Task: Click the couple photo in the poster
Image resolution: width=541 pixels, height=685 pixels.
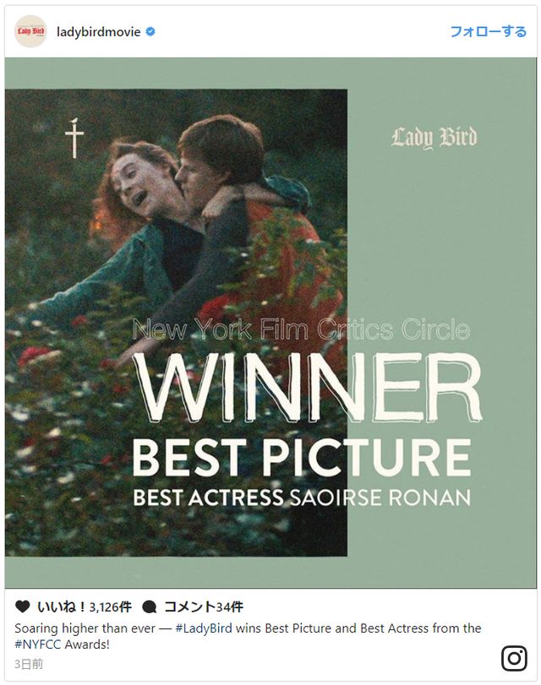Action: coord(177,323)
